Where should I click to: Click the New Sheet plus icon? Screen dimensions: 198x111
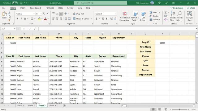pyautogui.click(x=64, y=105)
